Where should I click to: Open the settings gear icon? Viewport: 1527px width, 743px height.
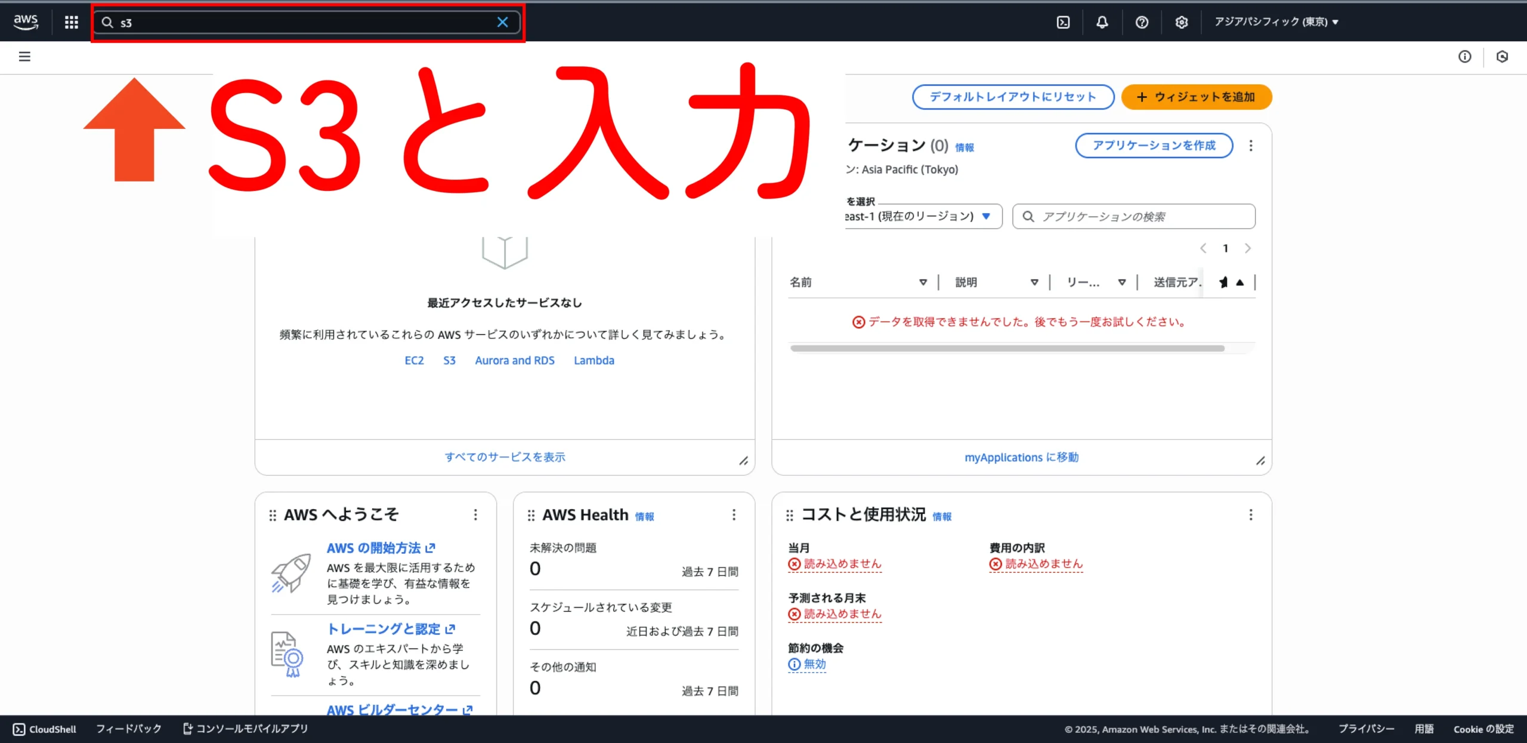point(1181,22)
